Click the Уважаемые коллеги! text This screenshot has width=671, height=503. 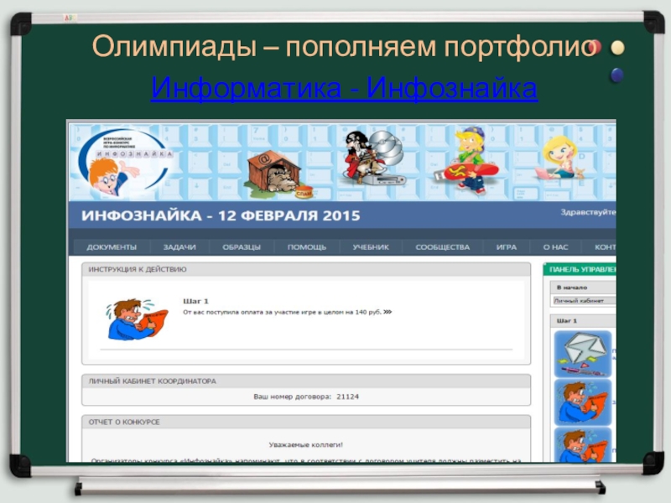(x=306, y=445)
